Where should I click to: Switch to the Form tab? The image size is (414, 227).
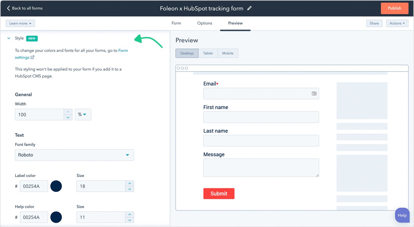[176, 23]
